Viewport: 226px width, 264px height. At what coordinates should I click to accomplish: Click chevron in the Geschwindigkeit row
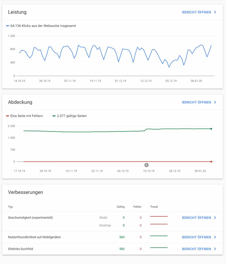[x=215, y=218]
